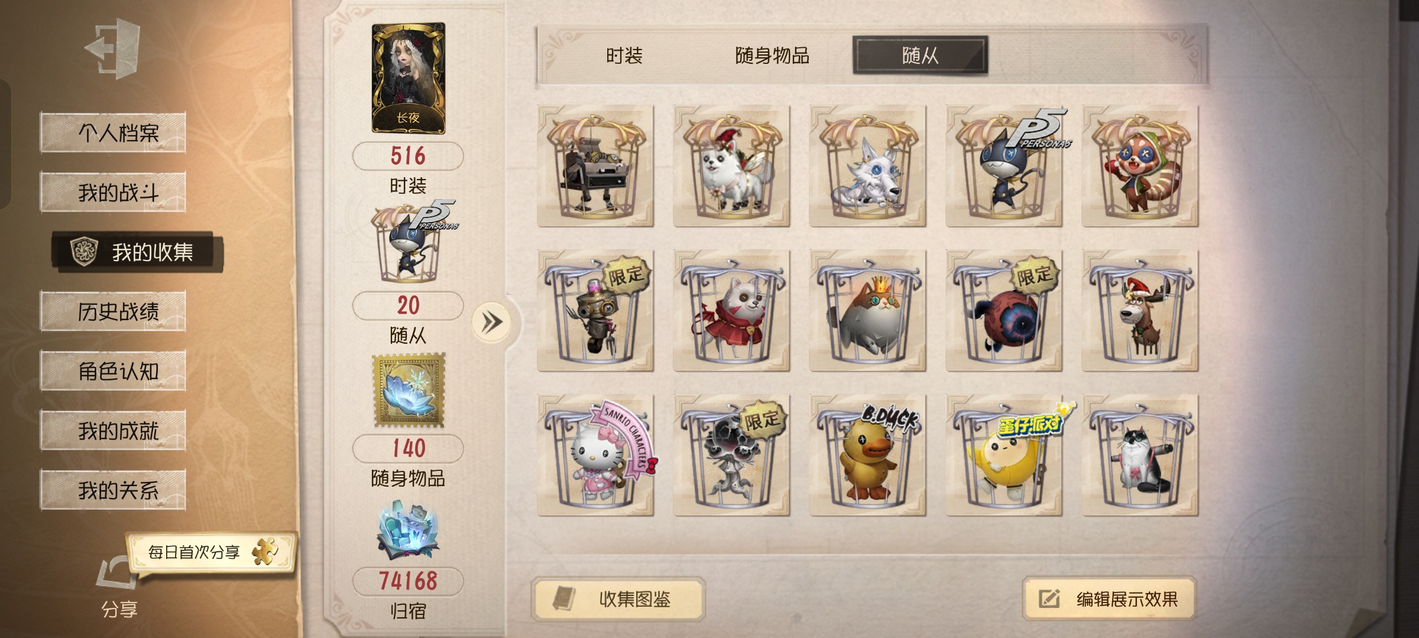Switch to the 随身物品 tab
1419x638 pixels.
pos(772,56)
